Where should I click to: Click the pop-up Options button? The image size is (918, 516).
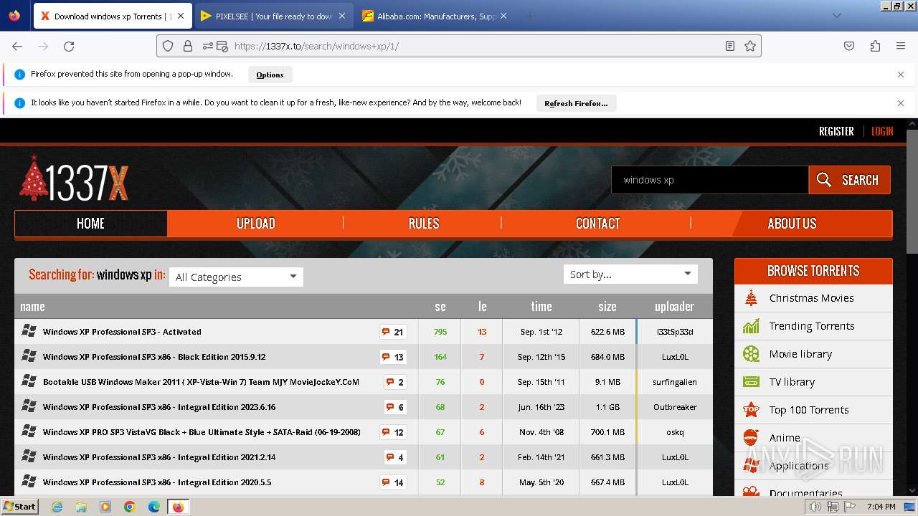270,75
